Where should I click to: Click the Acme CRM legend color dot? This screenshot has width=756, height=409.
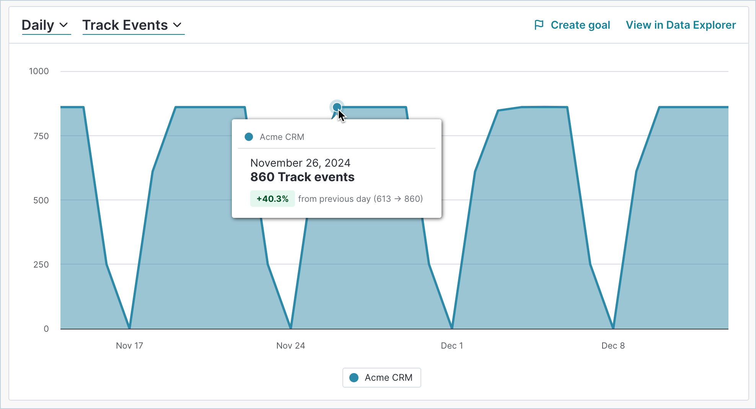pos(354,378)
